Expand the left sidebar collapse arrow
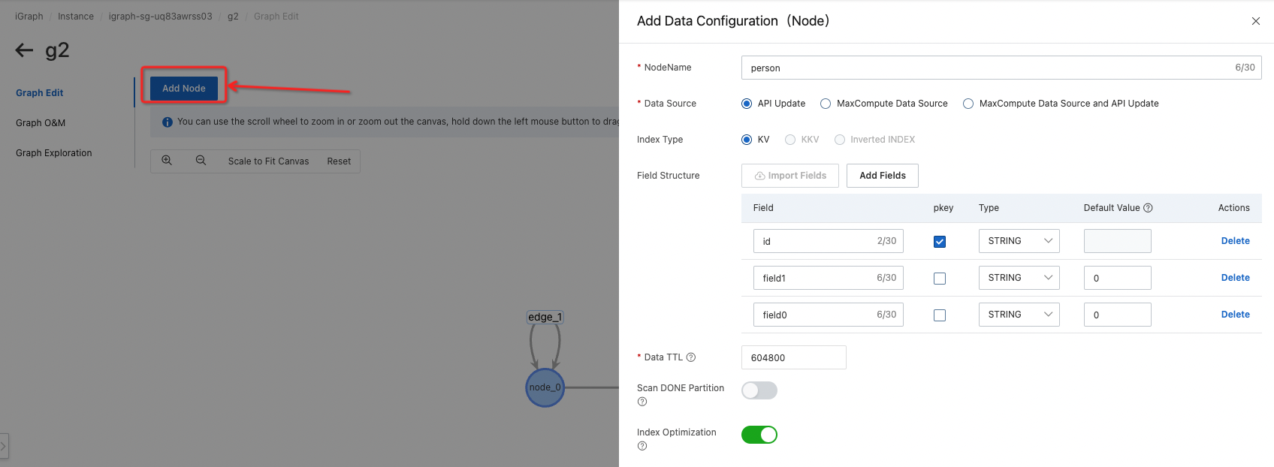The height and width of the screenshot is (467, 1274). pyautogui.click(x=4, y=445)
